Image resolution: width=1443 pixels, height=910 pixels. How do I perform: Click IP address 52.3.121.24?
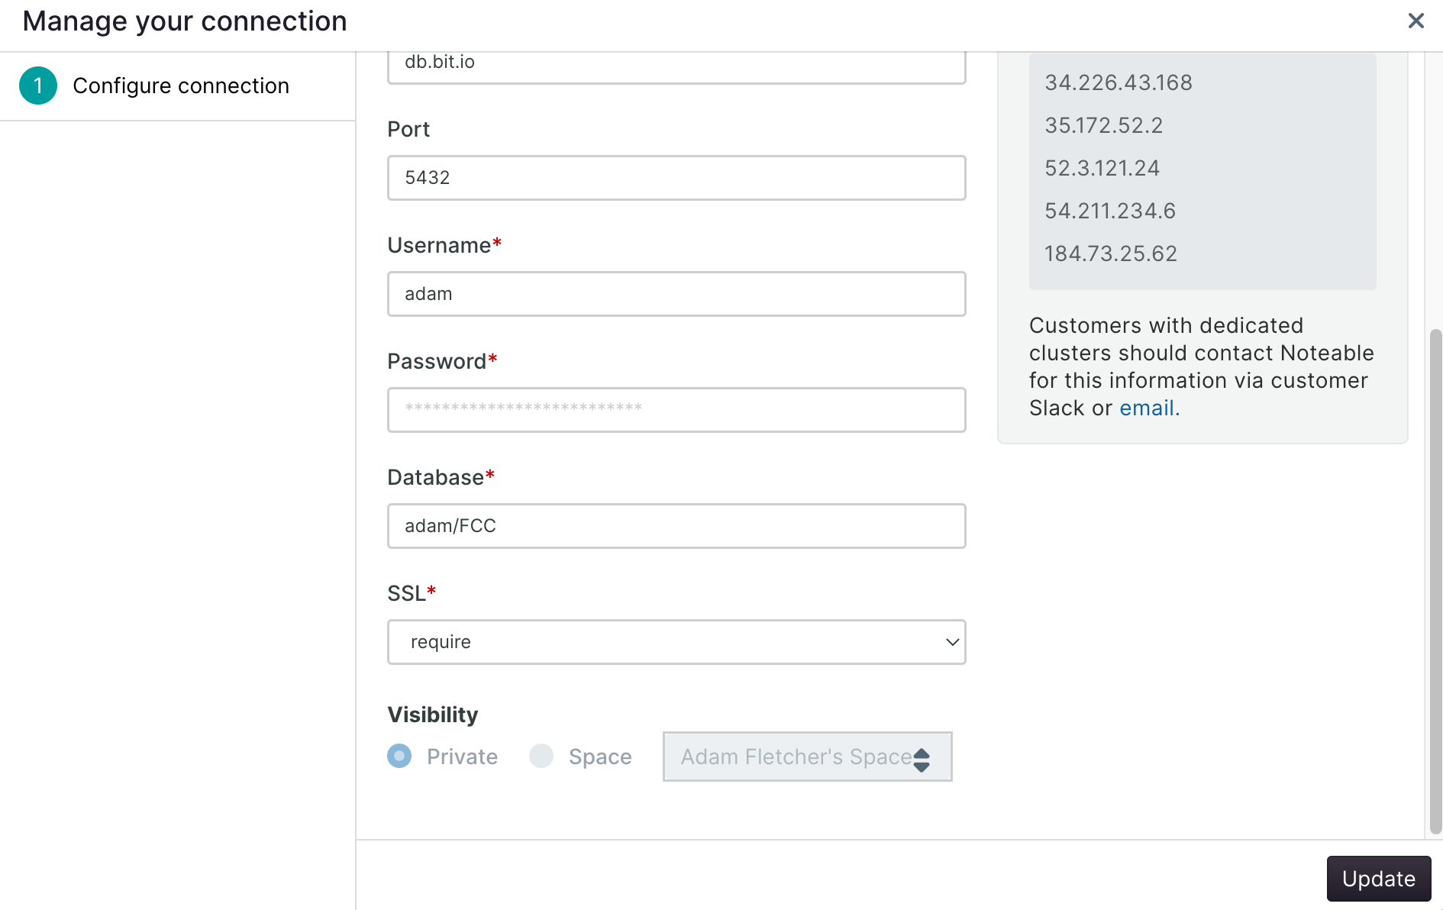click(1102, 168)
